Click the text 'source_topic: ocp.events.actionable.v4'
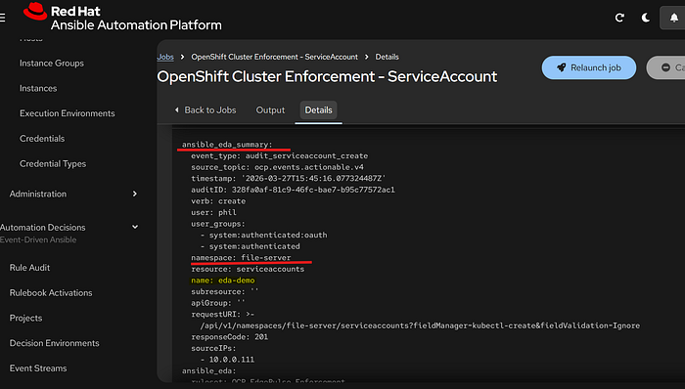Image resolution: width=685 pixels, height=389 pixels. click(277, 167)
